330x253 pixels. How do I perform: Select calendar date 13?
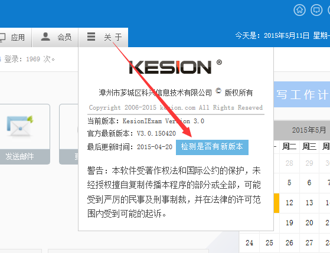pos(309,203)
